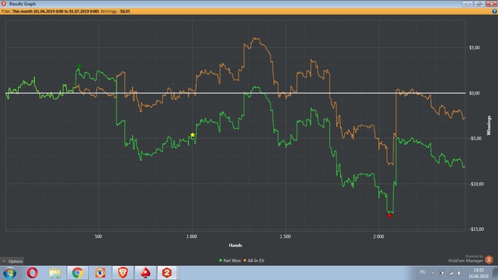Restore down the Results Graph window
Image resolution: width=498 pixels, height=280 pixels.
[479, 4]
